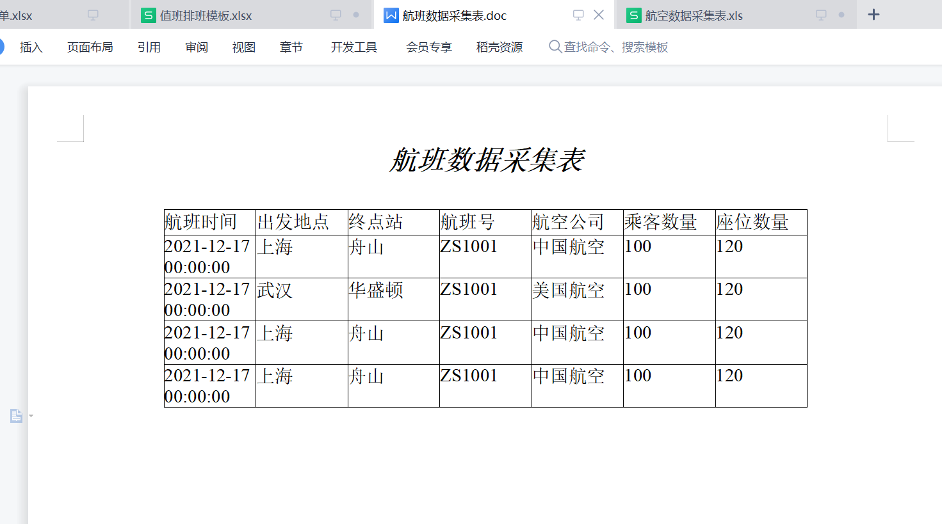Open the 稻壳资源 ribbon tab
The image size is (942, 524).
pos(499,47)
